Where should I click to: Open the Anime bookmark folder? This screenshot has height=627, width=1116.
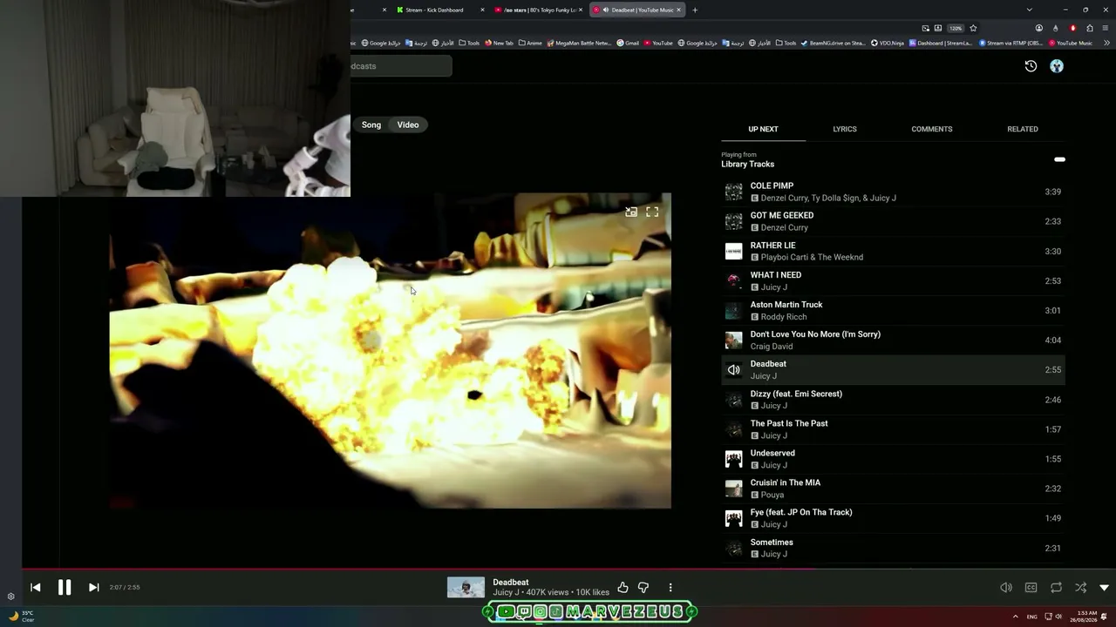click(x=530, y=43)
